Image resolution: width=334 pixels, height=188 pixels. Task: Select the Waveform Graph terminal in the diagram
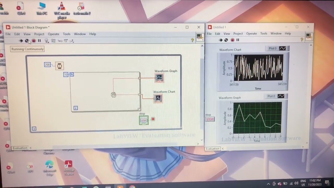[x=159, y=78]
